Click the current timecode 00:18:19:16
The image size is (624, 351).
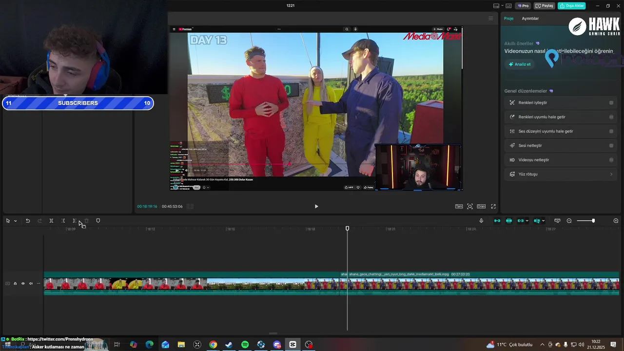coord(147,207)
